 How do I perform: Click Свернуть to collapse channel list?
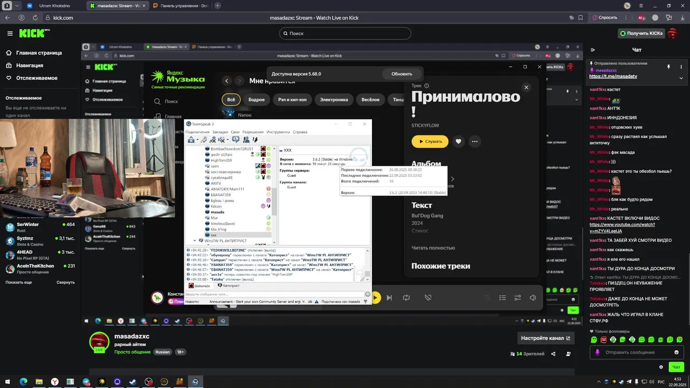point(65,282)
